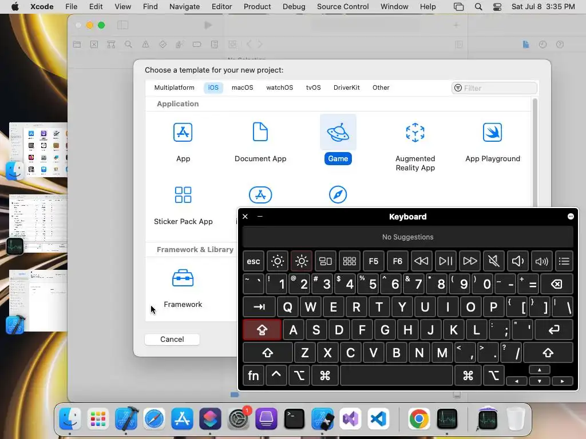Tap the volume down key
This screenshot has width=586, height=439.
pos(517,261)
